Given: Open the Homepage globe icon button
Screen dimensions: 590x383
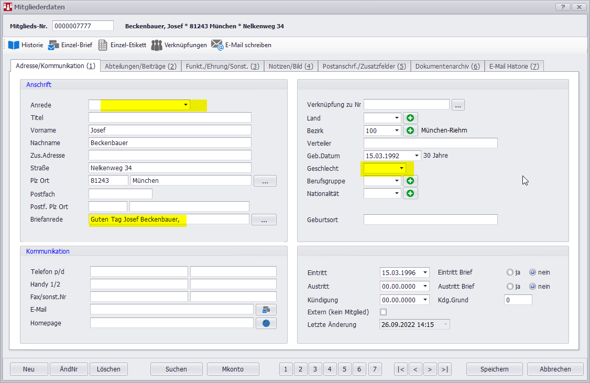Looking at the screenshot, I should [266, 323].
